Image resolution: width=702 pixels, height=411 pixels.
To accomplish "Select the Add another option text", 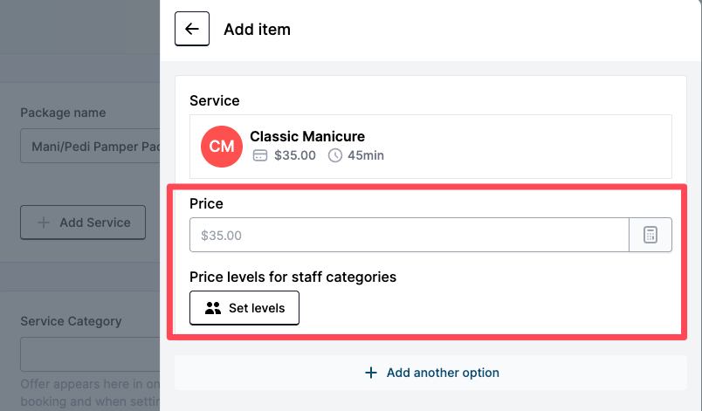I will 443,373.
